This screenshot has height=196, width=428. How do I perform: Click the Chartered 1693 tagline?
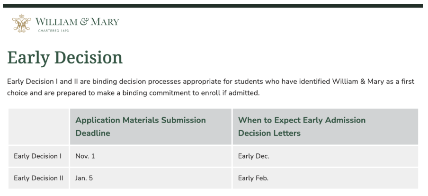(x=53, y=31)
